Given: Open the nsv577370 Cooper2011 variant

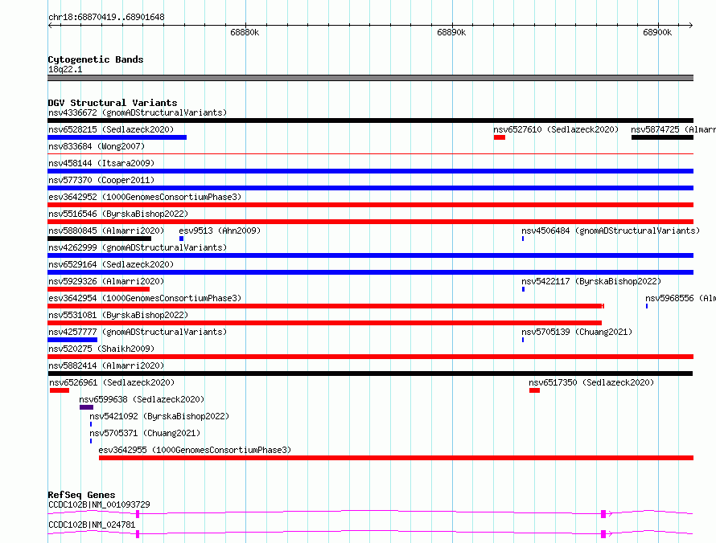Looking at the screenshot, I should pyautogui.click(x=101, y=180).
